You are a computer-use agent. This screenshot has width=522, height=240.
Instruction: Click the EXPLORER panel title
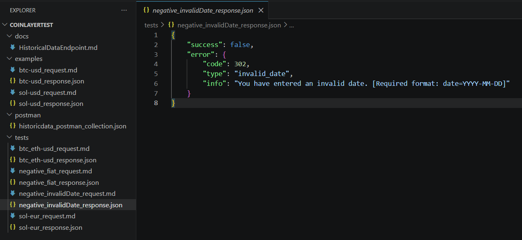pyautogui.click(x=23, y=10)
